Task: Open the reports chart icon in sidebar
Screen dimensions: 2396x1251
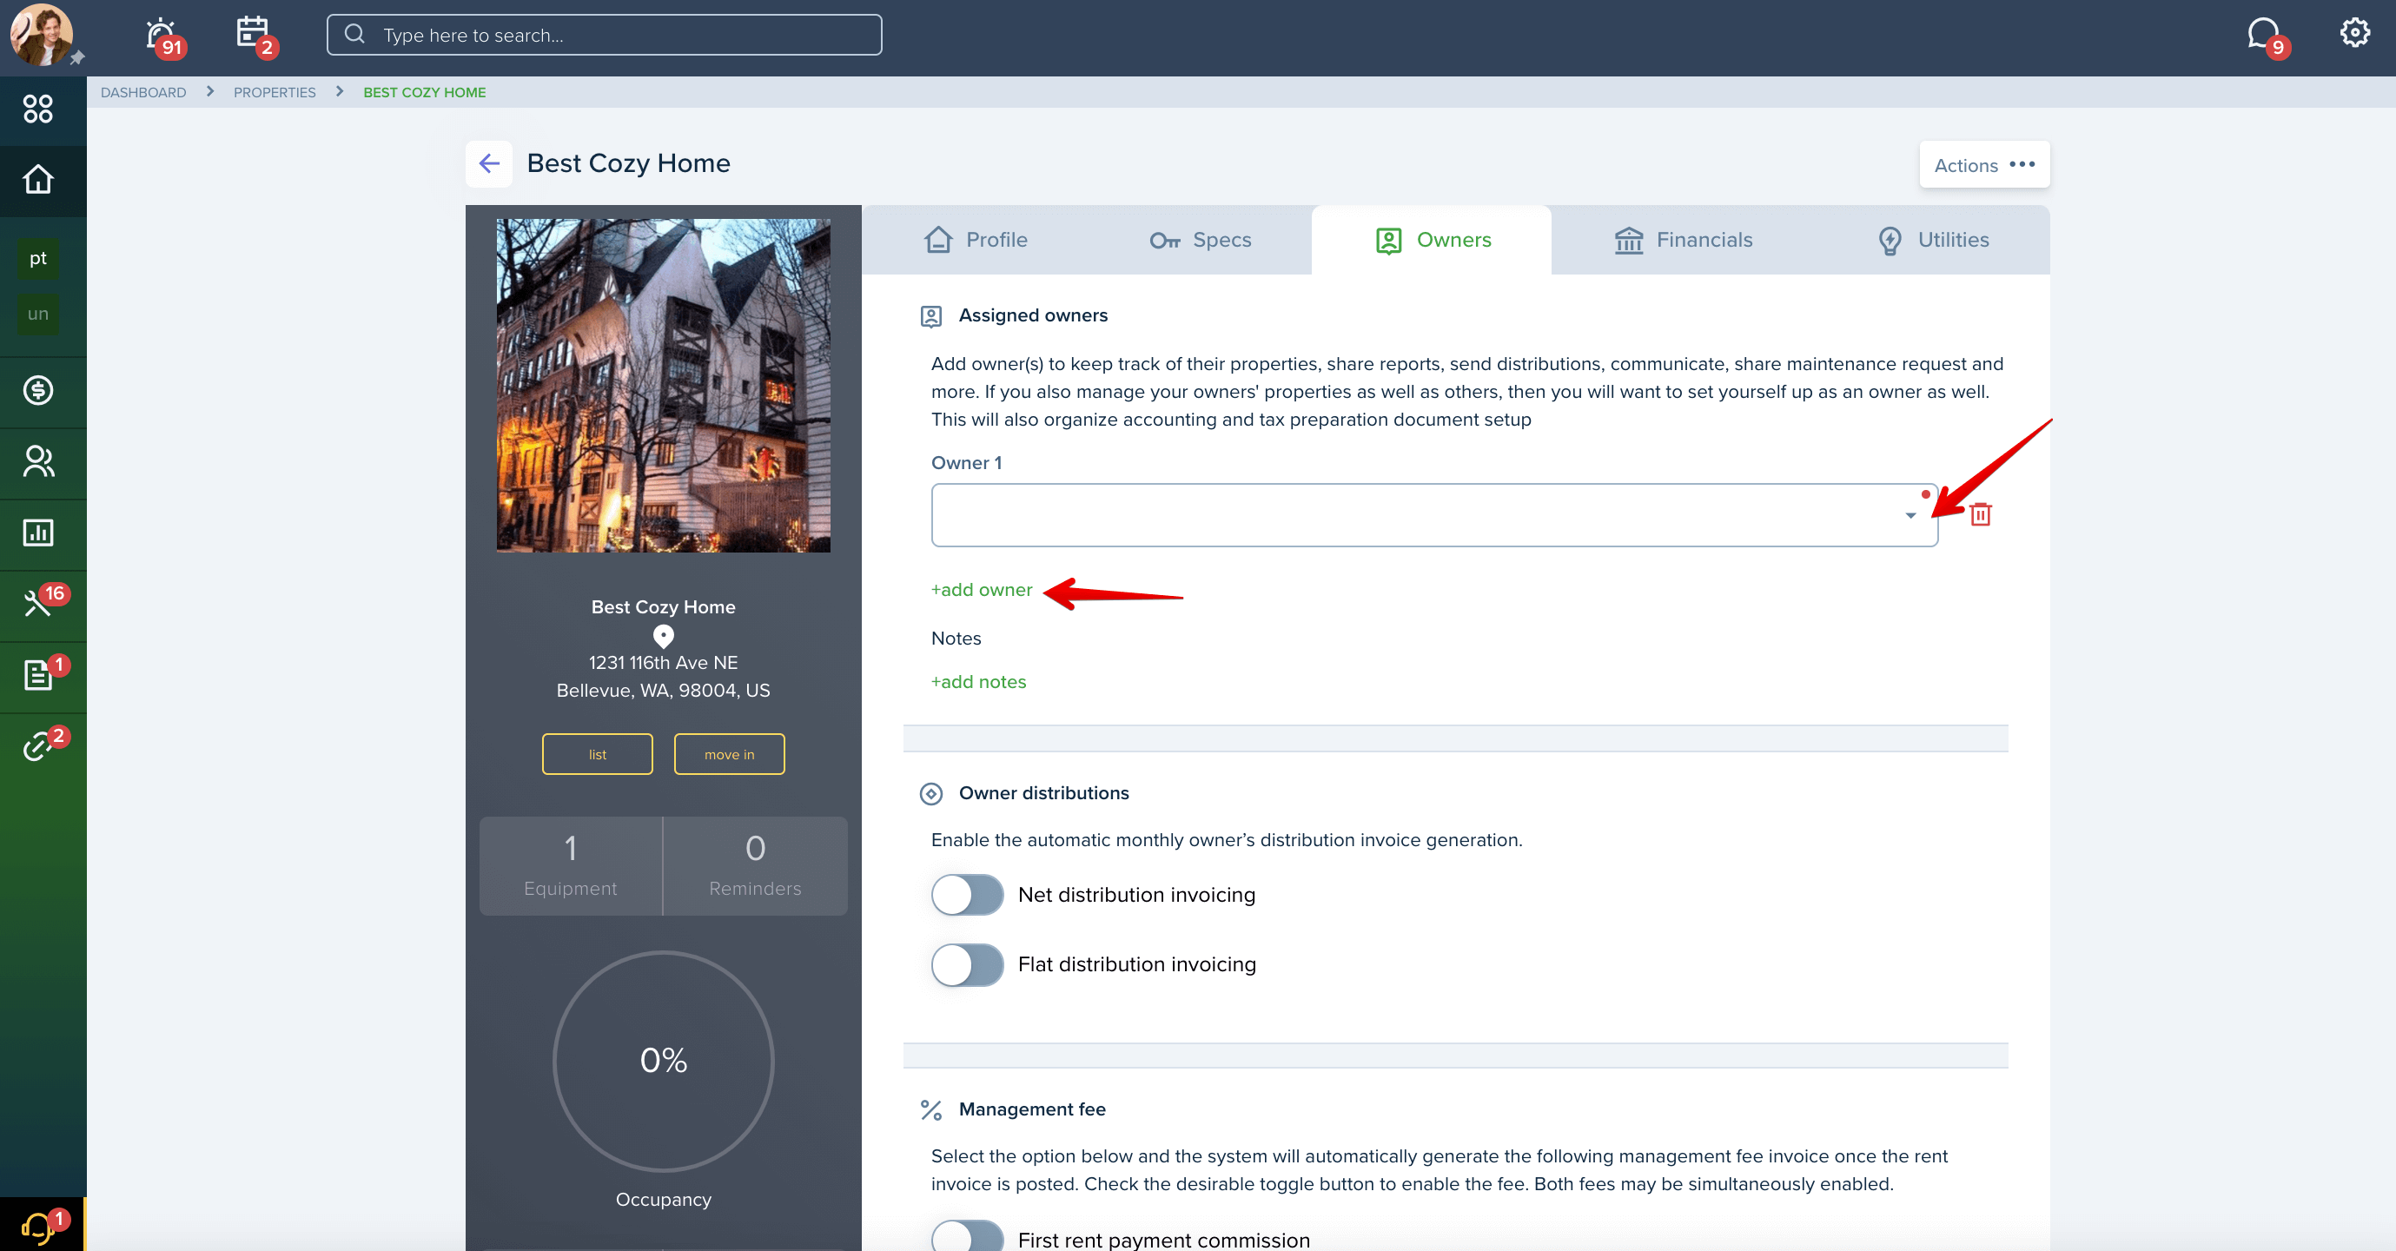Action: pyautogui.click(x=38, y=533)
